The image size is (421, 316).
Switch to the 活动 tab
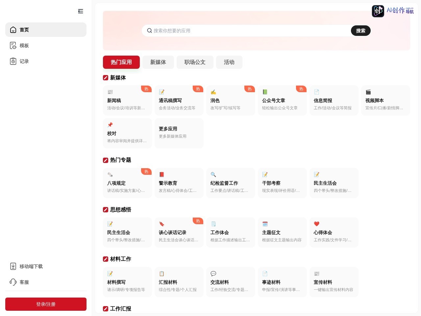[229, 62]
